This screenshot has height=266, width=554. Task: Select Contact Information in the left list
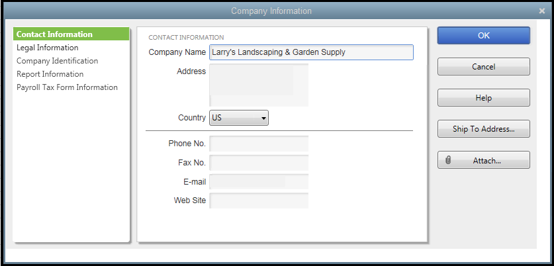pos(55,34)
